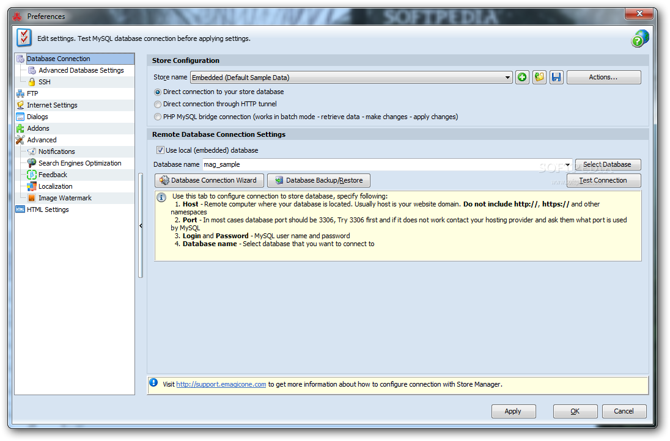Uncheck Use local (embedded) database

[160, 150]
